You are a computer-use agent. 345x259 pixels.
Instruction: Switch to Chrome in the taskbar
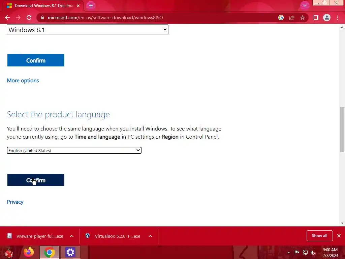tap(50, 252)
